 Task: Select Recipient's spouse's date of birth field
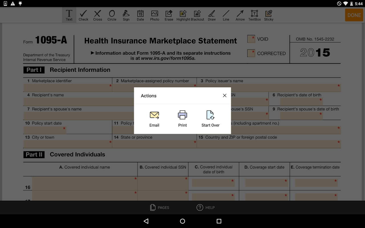301,116
